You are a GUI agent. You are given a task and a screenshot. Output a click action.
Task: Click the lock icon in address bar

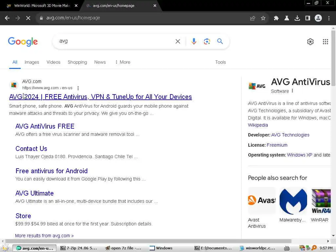tap(41, 18)
